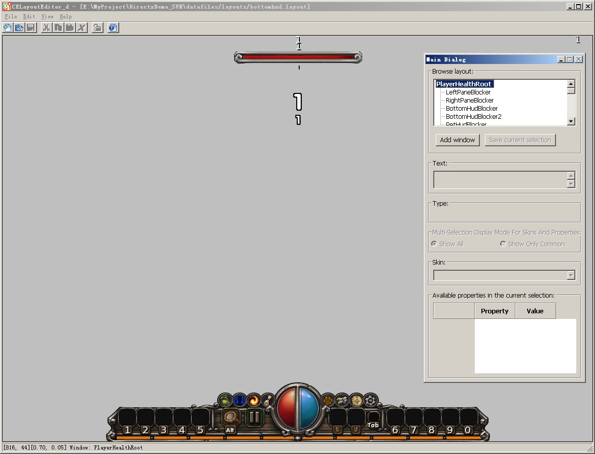The height and width of the screenshot is (454, 595).
Task: Click the gear settings icon in HUD
Action: coord(371,400)
